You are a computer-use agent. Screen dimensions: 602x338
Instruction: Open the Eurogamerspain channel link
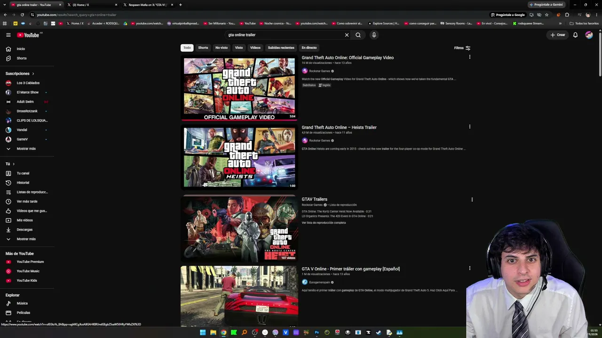coord(319,282)
